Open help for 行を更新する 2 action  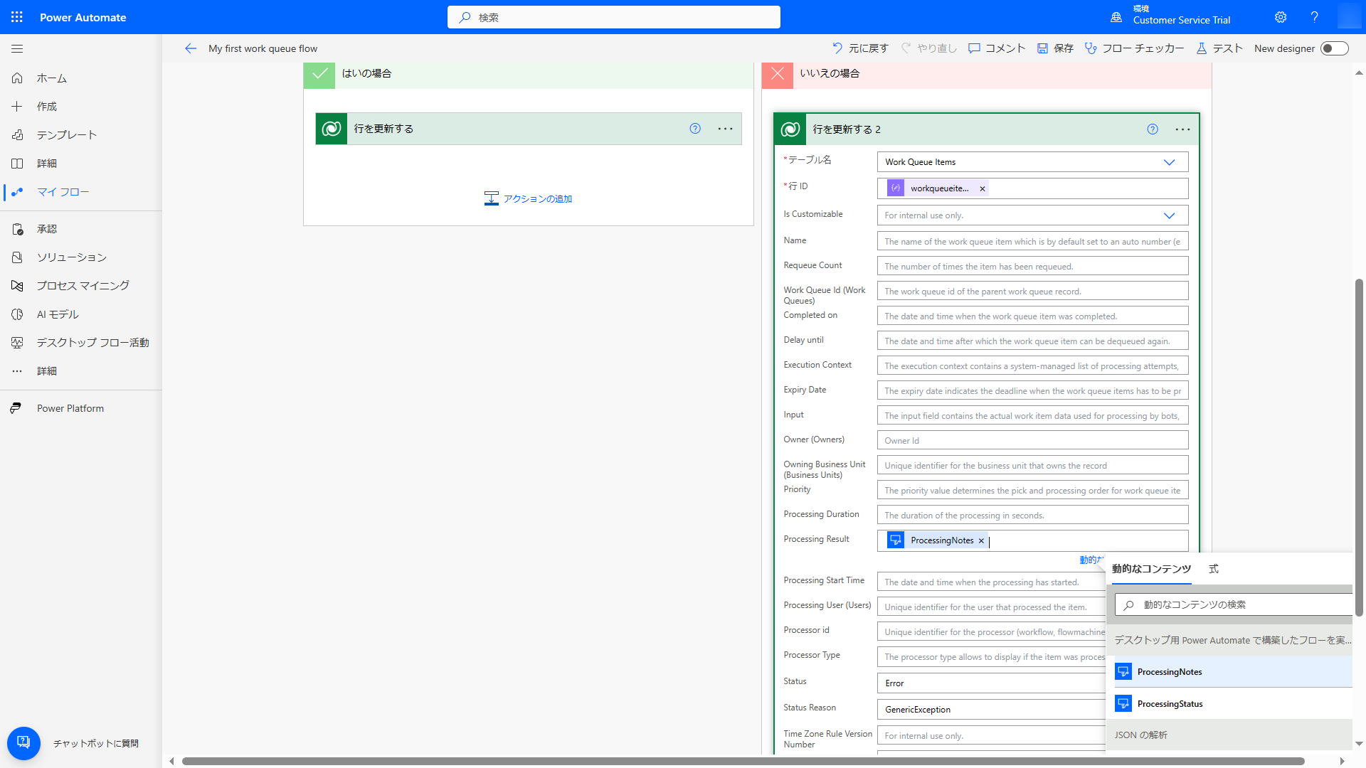pyautogui.click(x=1153, y=129)
